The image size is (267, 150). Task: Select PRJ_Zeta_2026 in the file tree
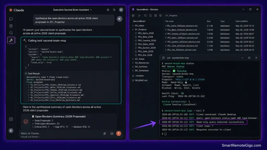click(145, 51)
